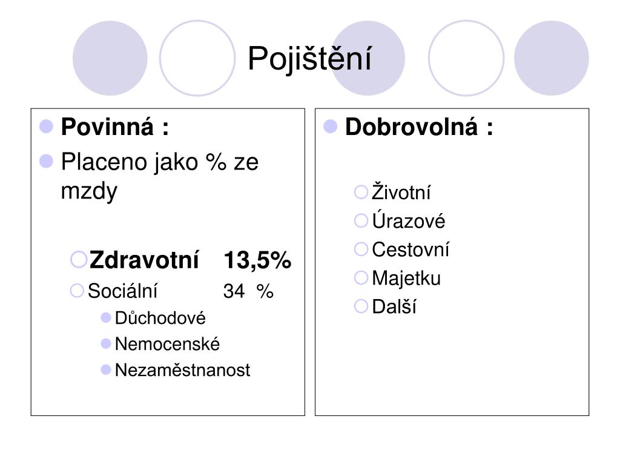
Task: Click the bullet next to Povinná
Action: (46, 127)
